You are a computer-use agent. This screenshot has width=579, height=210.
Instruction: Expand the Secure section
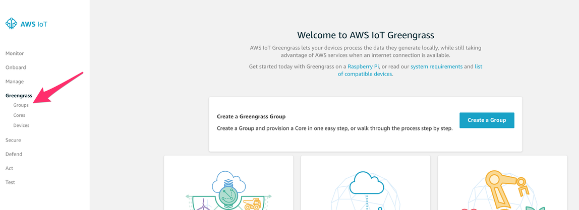[13, 140]
